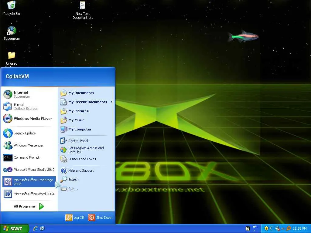
Task: Select the Unused folder on the desktop
Action: click(12, 59)
